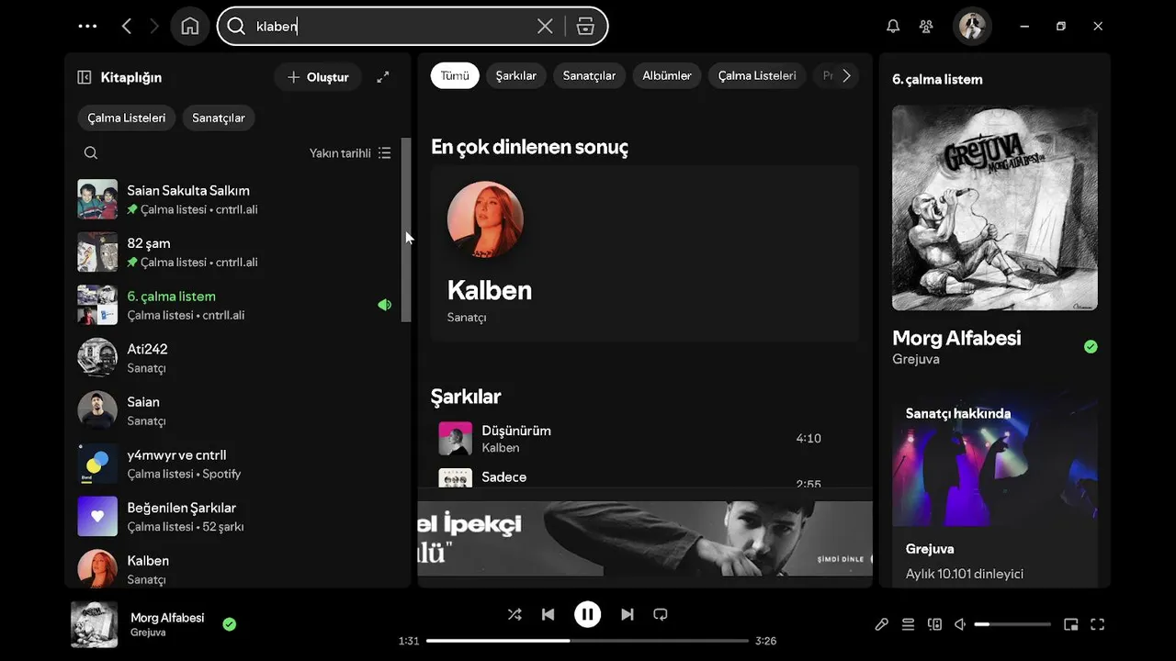
Task: Seek in the song progress bar
Action: coord(587,641)
